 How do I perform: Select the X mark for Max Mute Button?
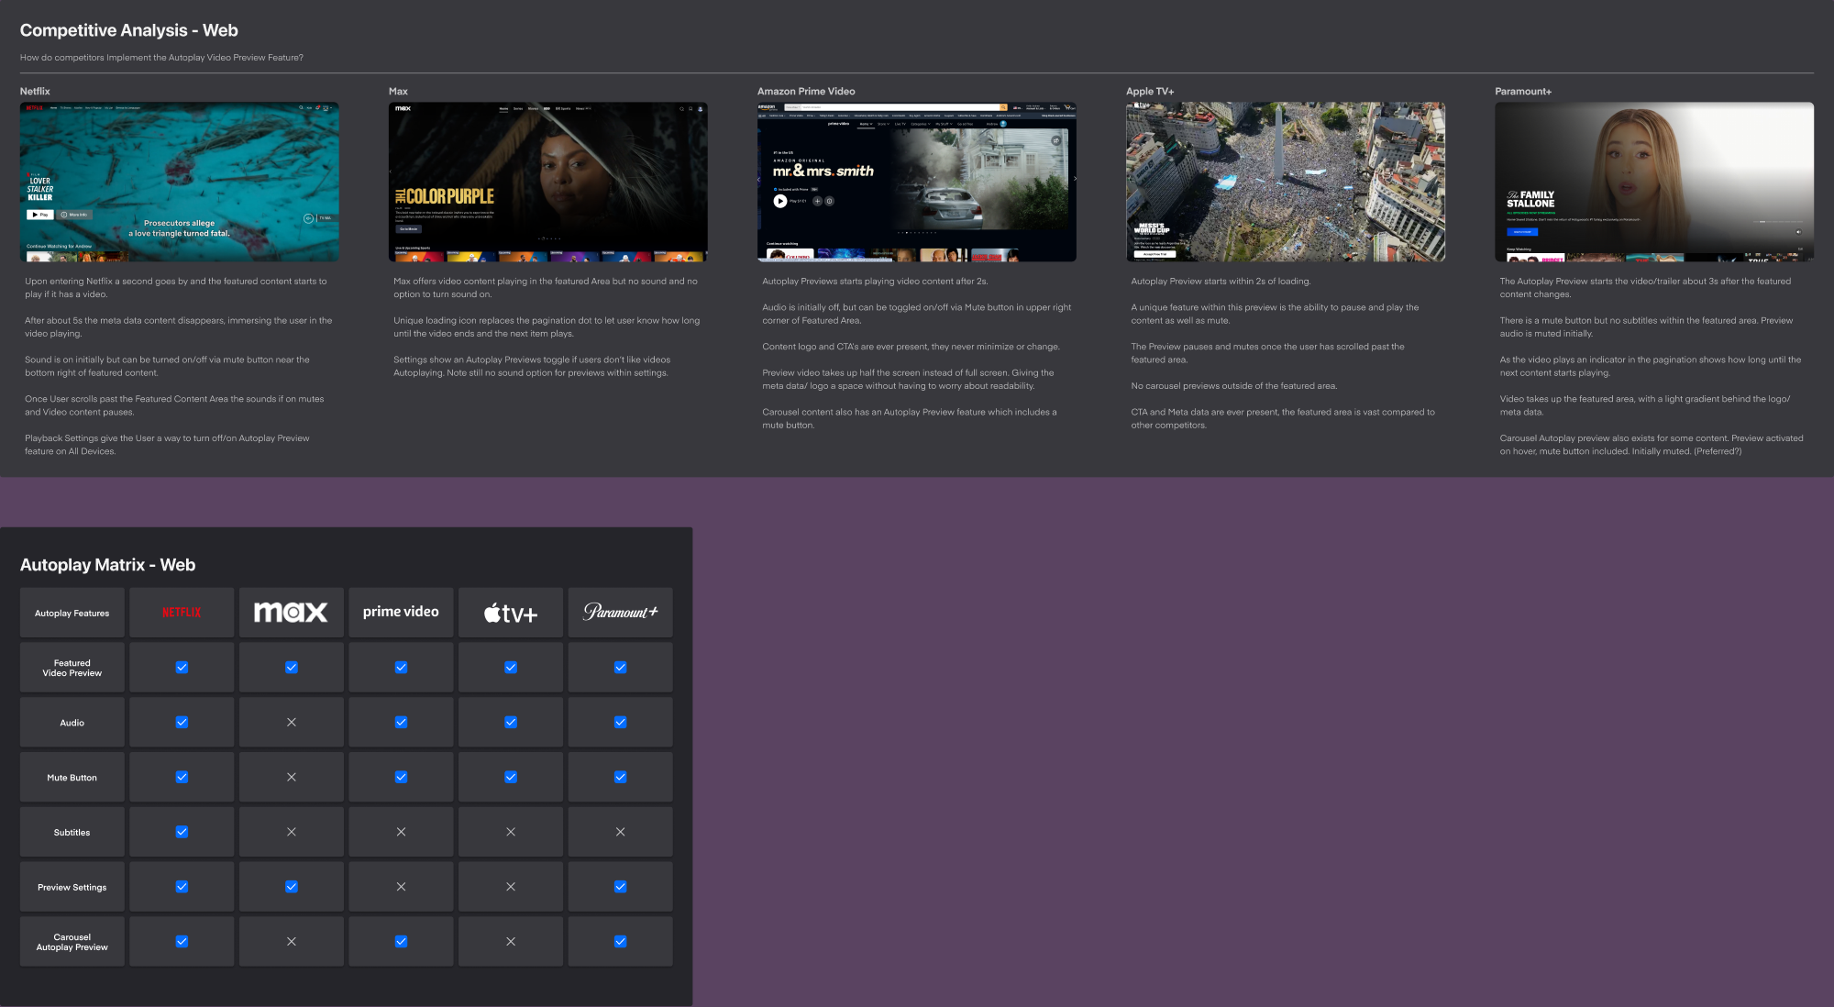(x=292, y=777)
